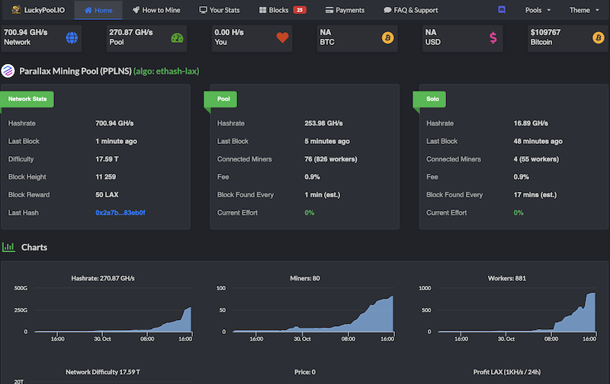
Task: Click the red 25 badge on Blocks
Action: point(300,10)
